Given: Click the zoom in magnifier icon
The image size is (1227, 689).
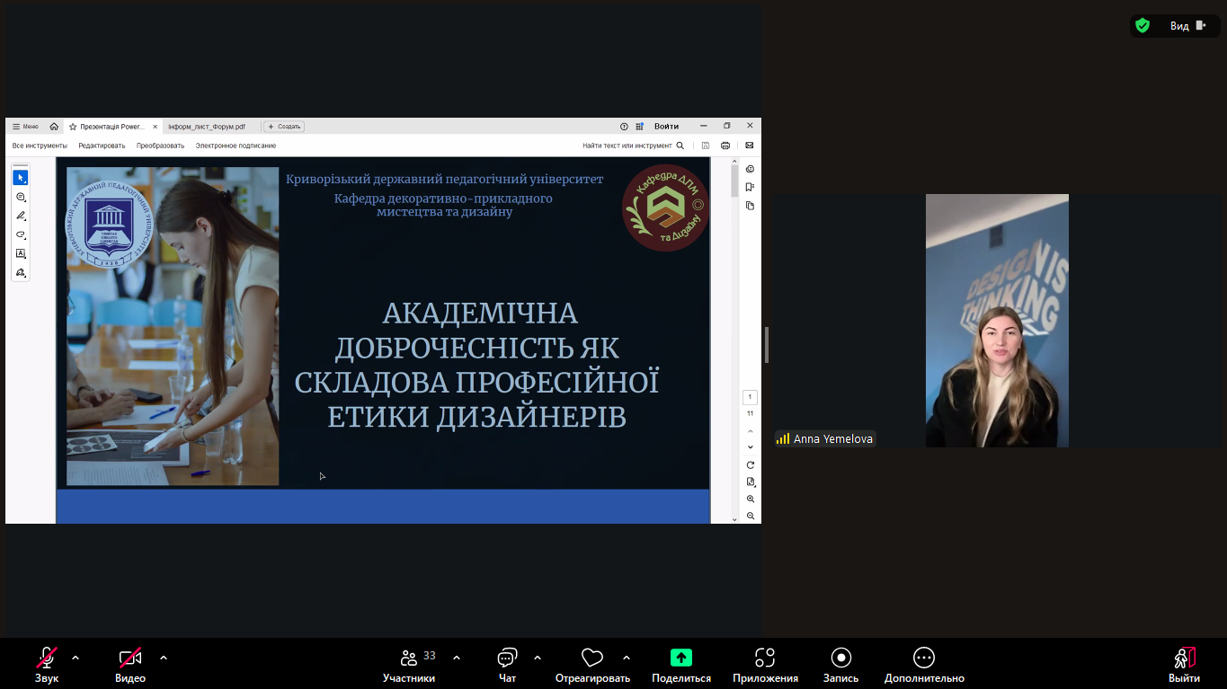Looking at the screenshot, I should [750, 499].
